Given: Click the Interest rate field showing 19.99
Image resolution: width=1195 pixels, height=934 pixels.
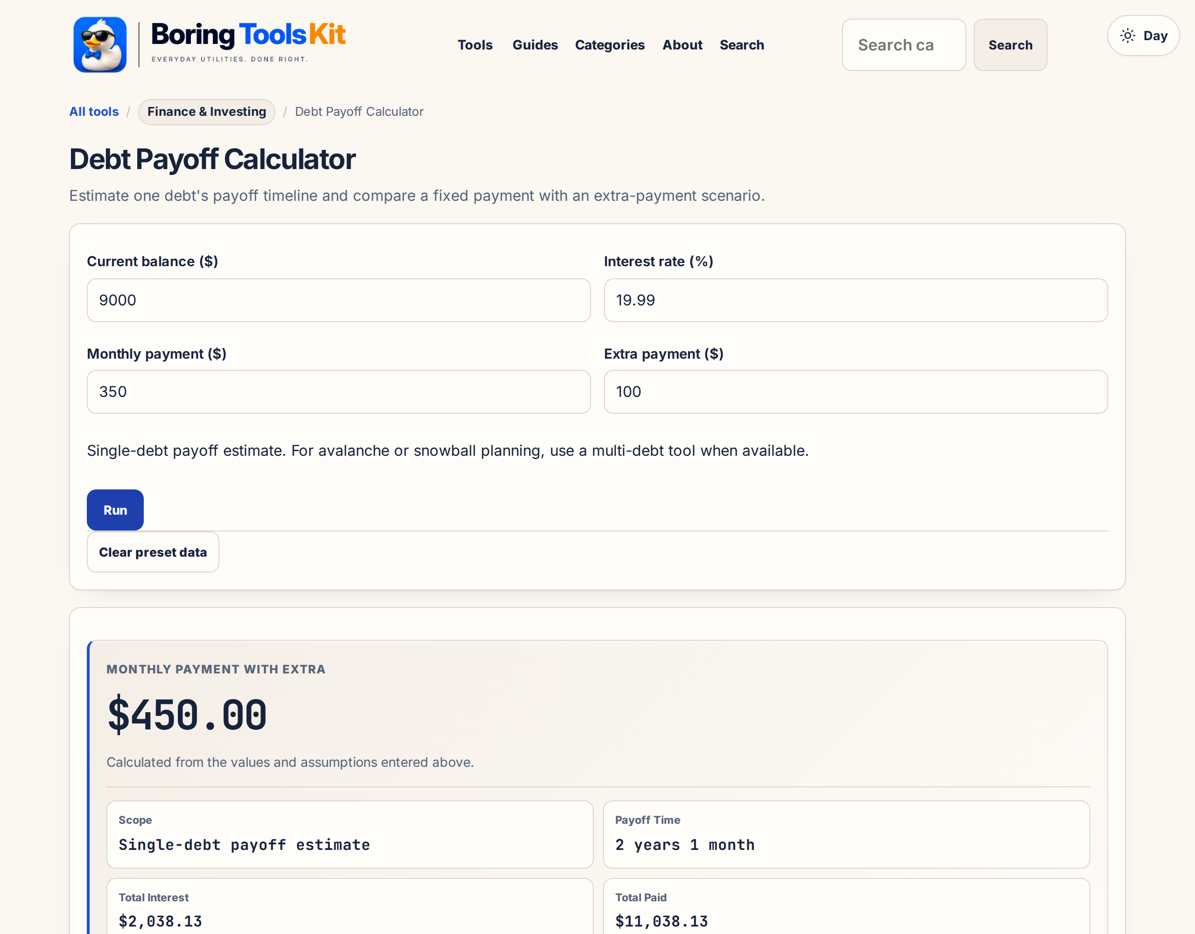Looking at the screenshot, I should pyautogui.click(x=855, y=300).
